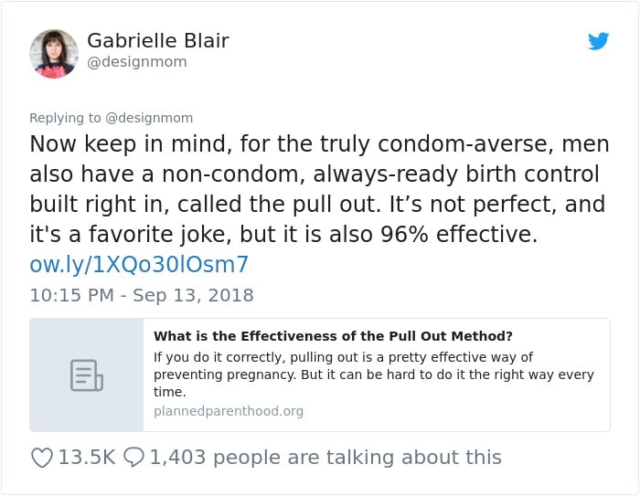
Task: Click the "Replying to" label
Action: 65,118
